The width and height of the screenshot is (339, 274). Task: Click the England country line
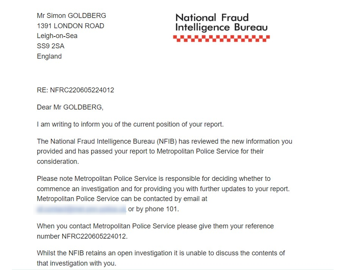[x=49, y=56]
